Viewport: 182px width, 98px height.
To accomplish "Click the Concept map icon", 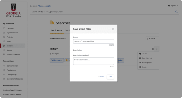I will [x=4, y=74].
